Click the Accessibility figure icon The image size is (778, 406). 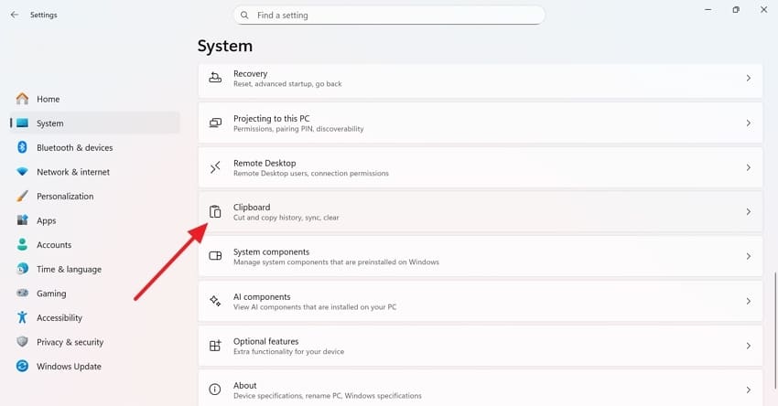pos(22,317)
